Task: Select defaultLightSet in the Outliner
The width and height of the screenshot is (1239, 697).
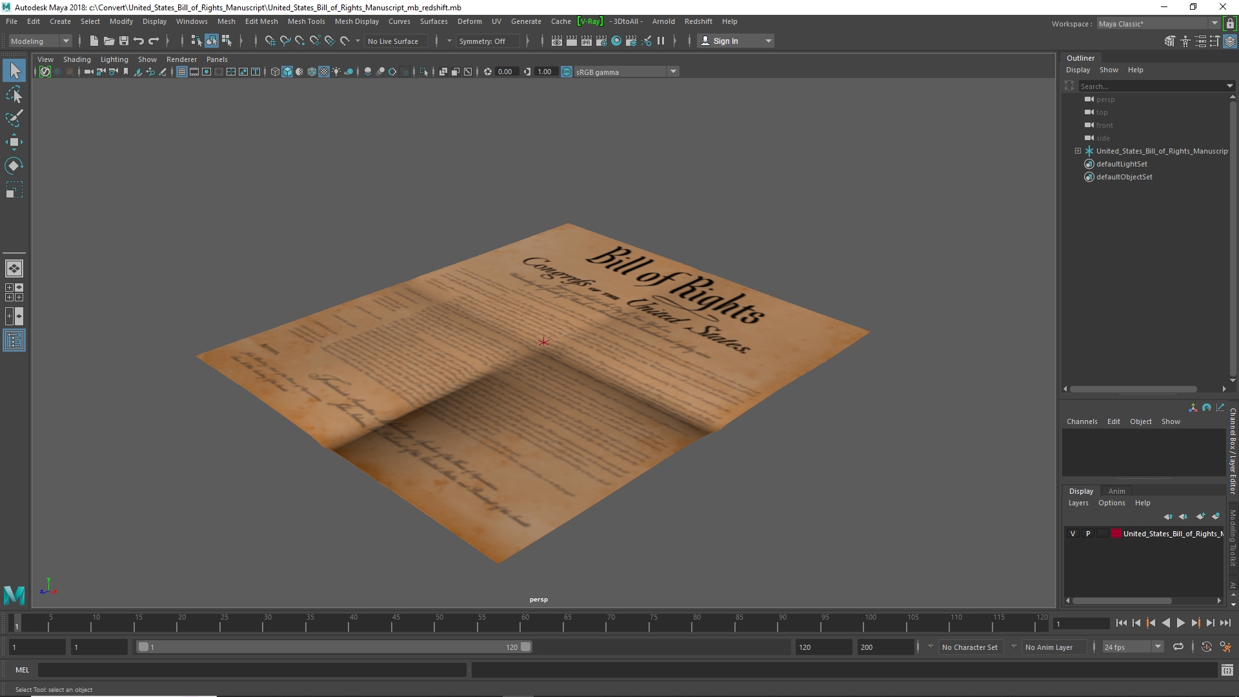Action: tap(1122, 164)
